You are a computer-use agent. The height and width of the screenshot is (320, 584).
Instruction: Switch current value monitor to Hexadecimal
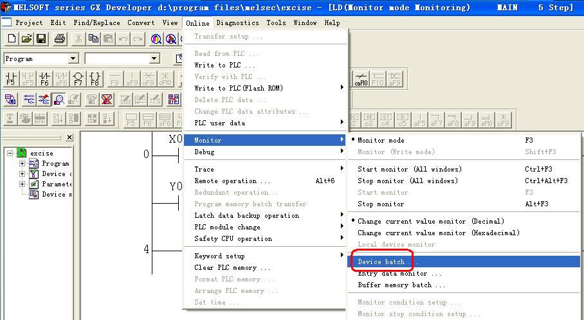point(438,233)
